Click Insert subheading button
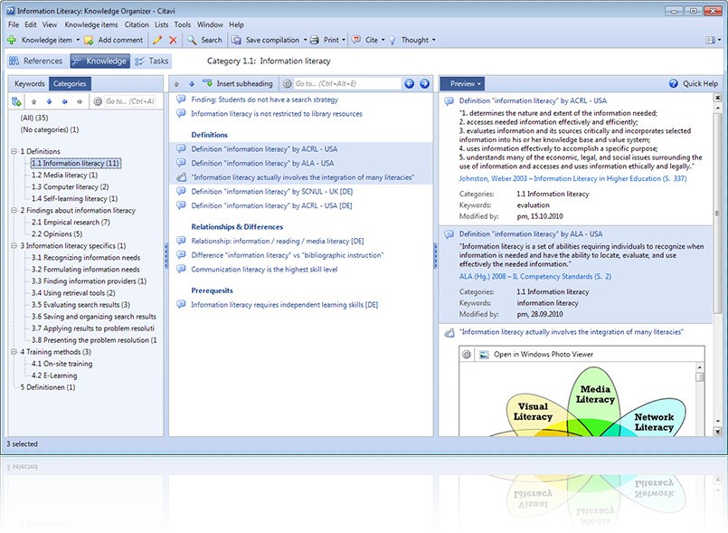This screenshot has width=728, height=533. 237,83
